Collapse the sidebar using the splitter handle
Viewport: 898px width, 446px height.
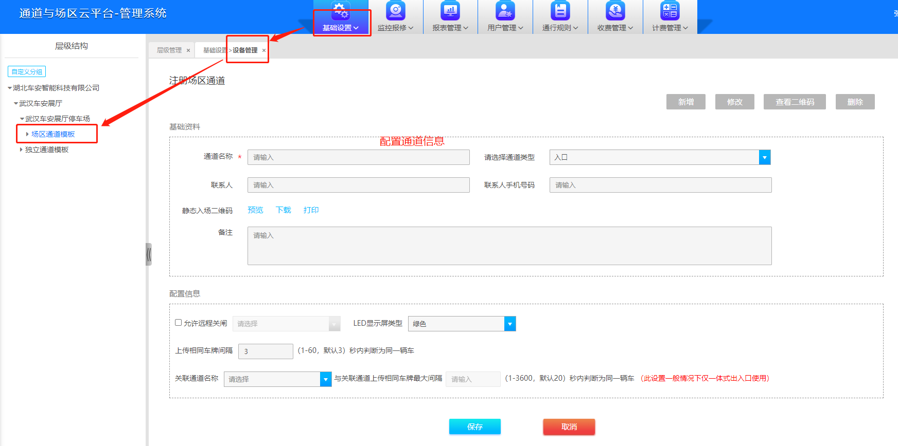[x=149, y=254]
